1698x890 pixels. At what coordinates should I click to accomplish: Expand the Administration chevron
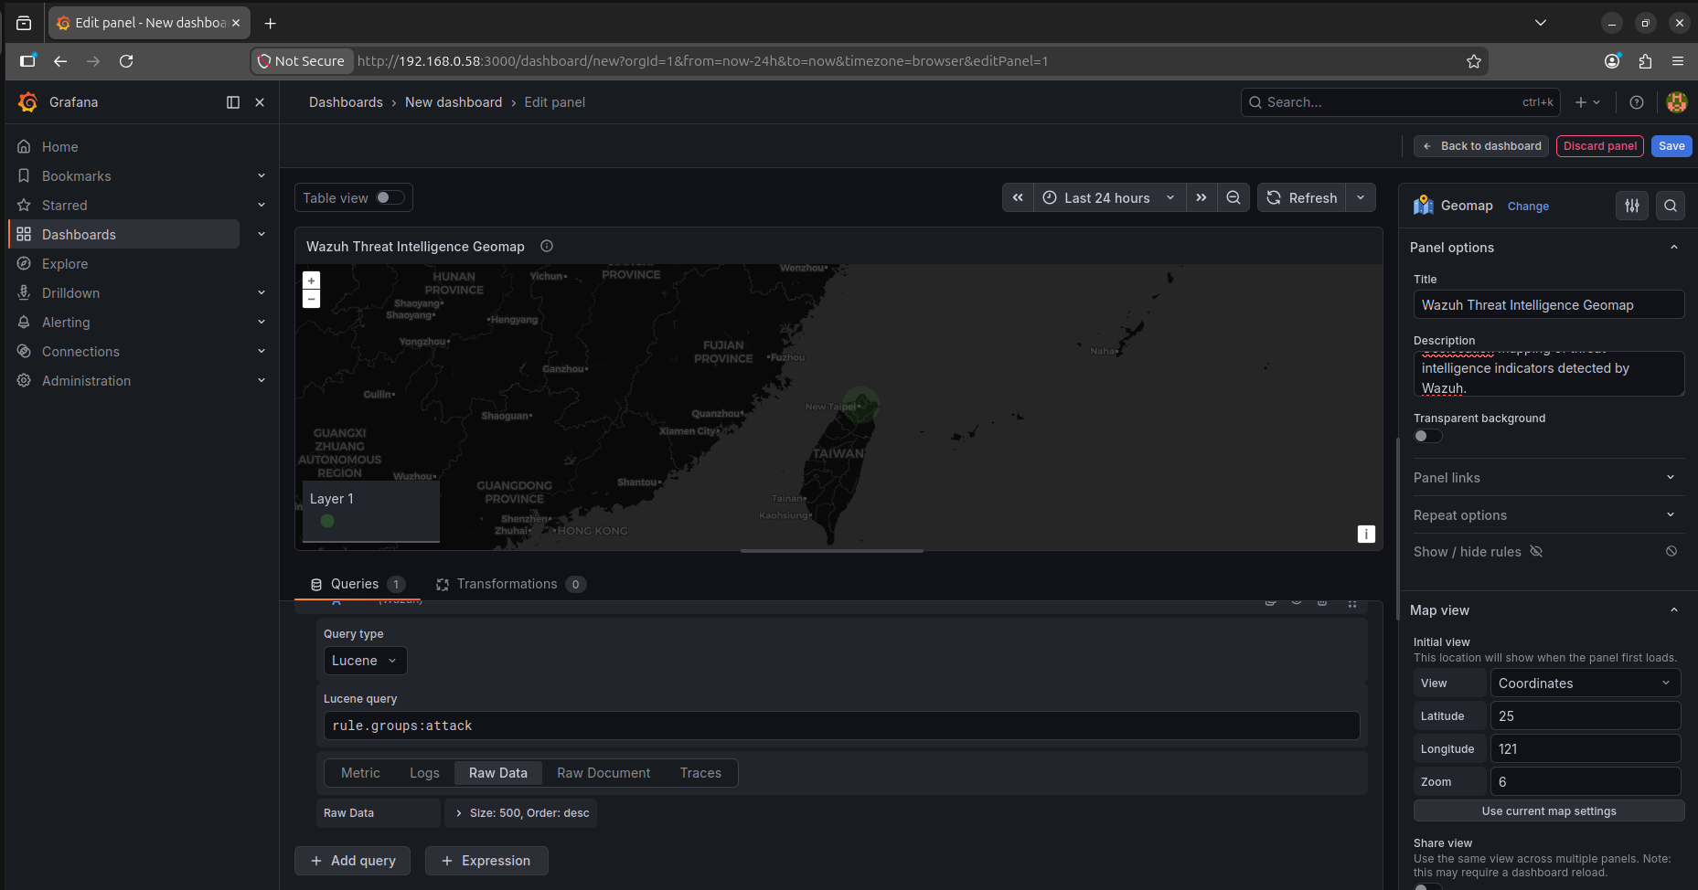tap(262, 380)
